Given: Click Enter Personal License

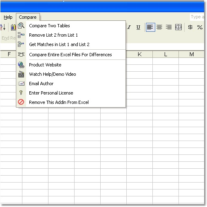Looking at the screenshot, I should [x=71, y=93].
